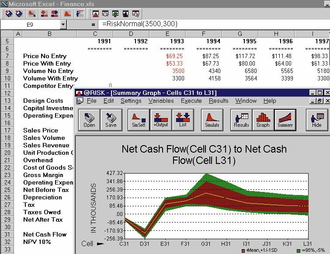330x254 pixels.
Task: Click the @RISK title bar application icon
Action: pyautogui.click(x=79, y=93)
